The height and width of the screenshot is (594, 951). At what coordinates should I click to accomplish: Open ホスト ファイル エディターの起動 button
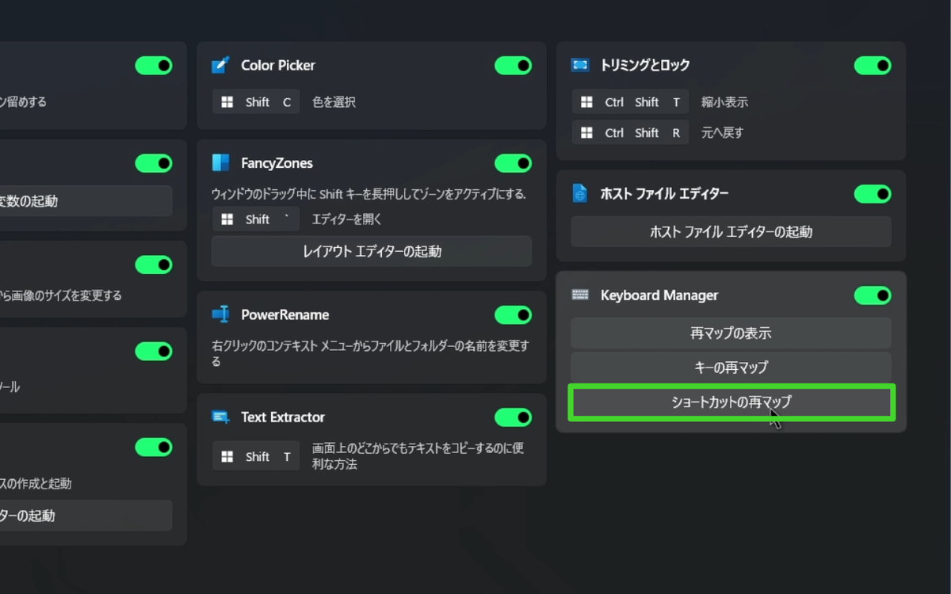731,232
